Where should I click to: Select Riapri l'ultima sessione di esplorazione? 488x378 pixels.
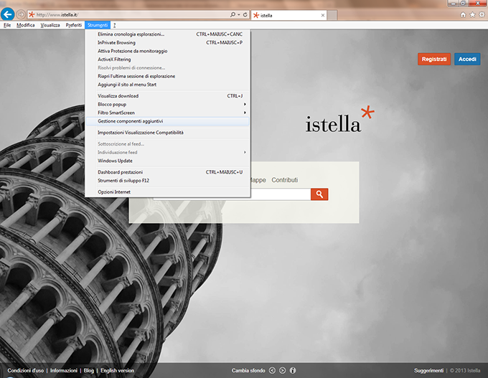(x=167, y=76)
